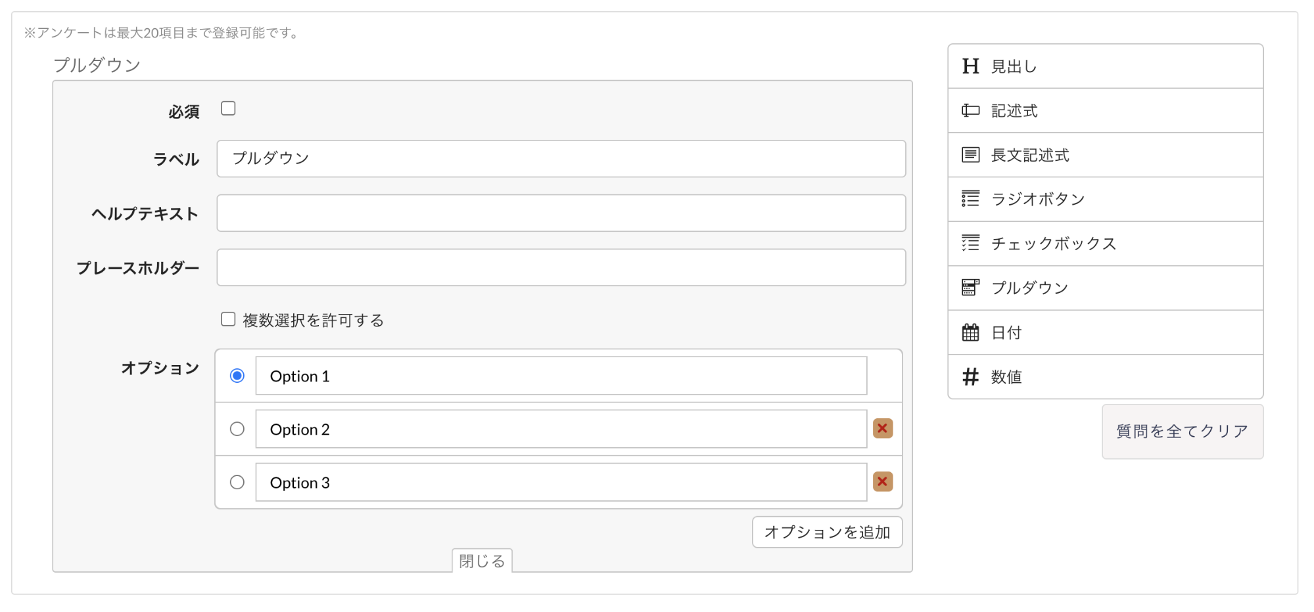Click the 数値 hash icon
The image size is (1314, 612).
click(x=970, y=377)
